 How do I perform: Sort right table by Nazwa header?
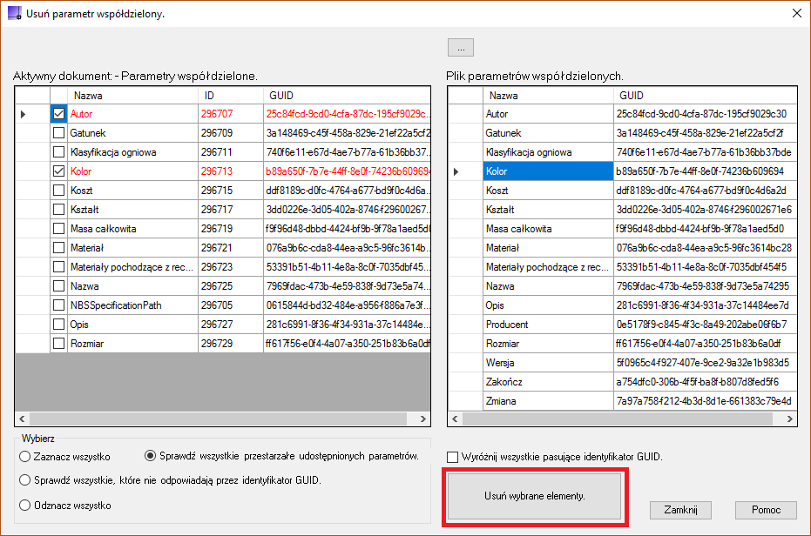point(548,96)
